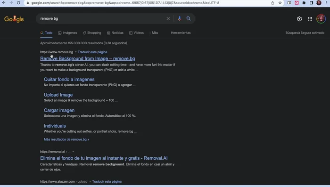Viewport: 330px width, 187px height.
Task: Expand the Más menu
Action: point(154,33)
